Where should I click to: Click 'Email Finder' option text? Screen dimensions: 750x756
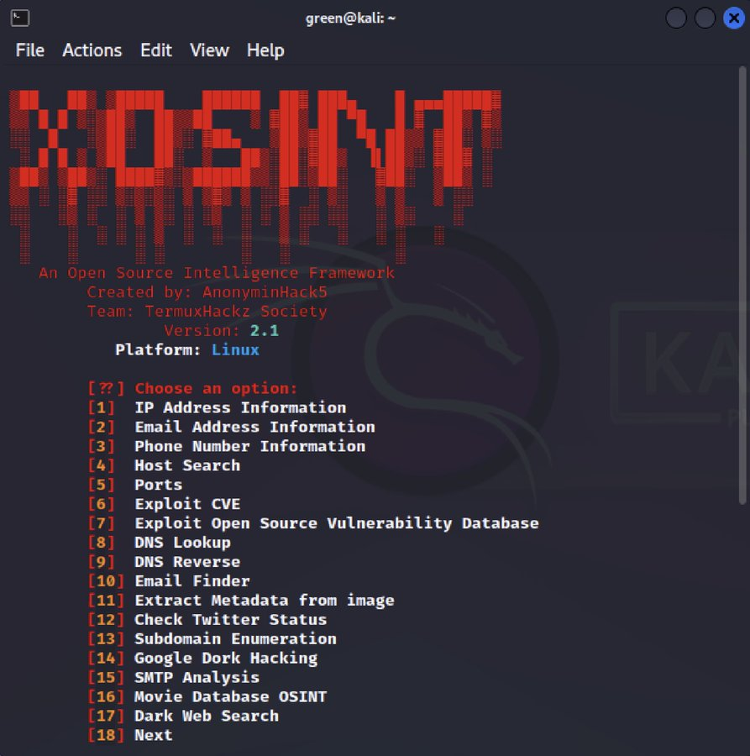click(191, 581)
